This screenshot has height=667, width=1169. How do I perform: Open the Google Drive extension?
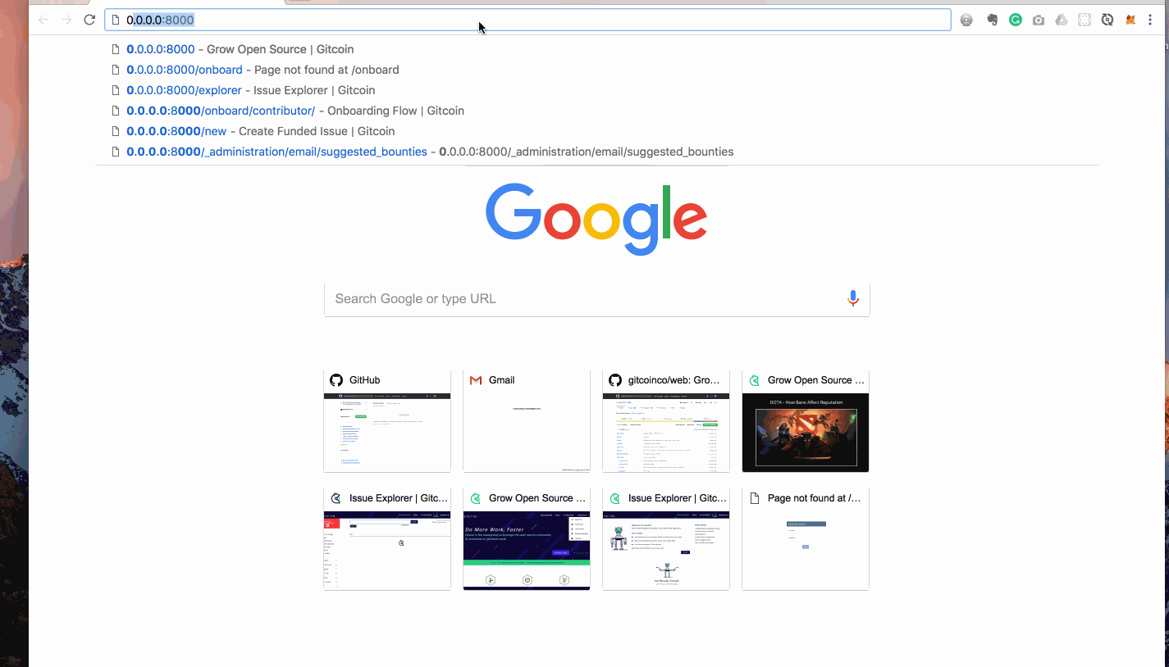pos(1062,20)
